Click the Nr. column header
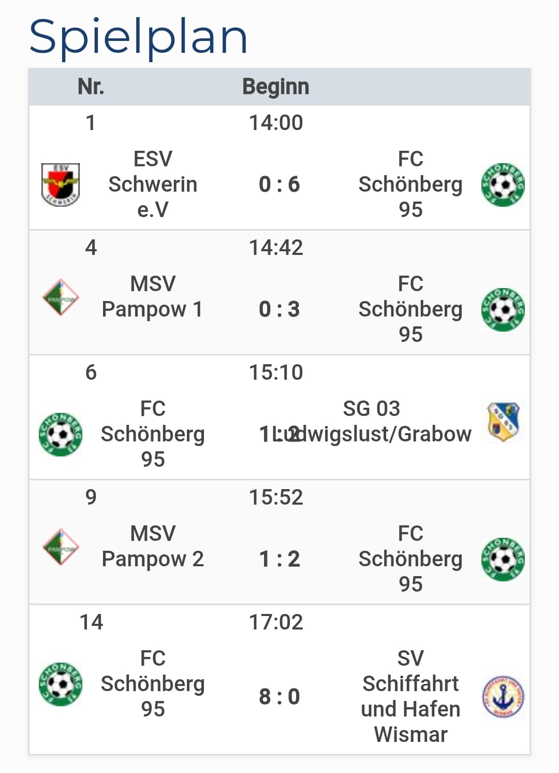Viewport: 559px width, 773px height. (x=91, y=87)
